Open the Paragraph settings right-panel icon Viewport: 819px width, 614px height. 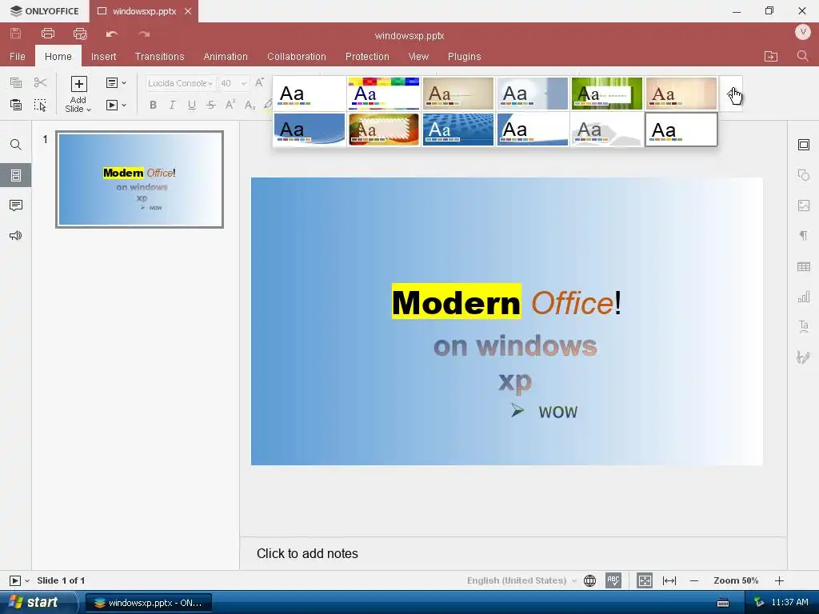804,236
